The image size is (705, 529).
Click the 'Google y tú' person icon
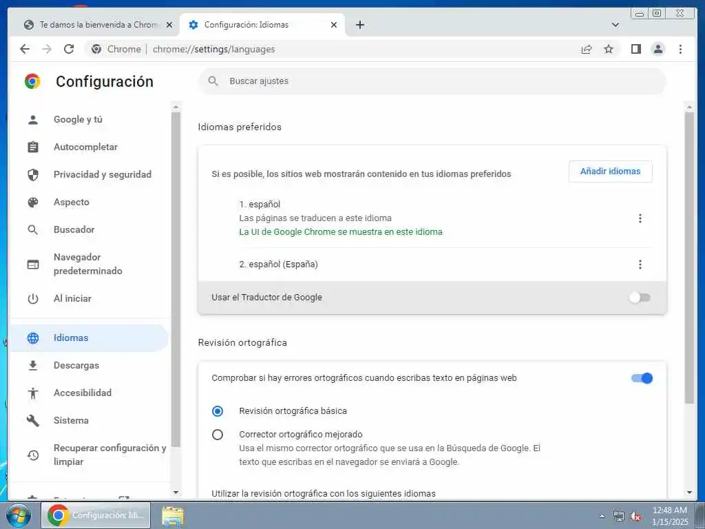coord(33,120)
